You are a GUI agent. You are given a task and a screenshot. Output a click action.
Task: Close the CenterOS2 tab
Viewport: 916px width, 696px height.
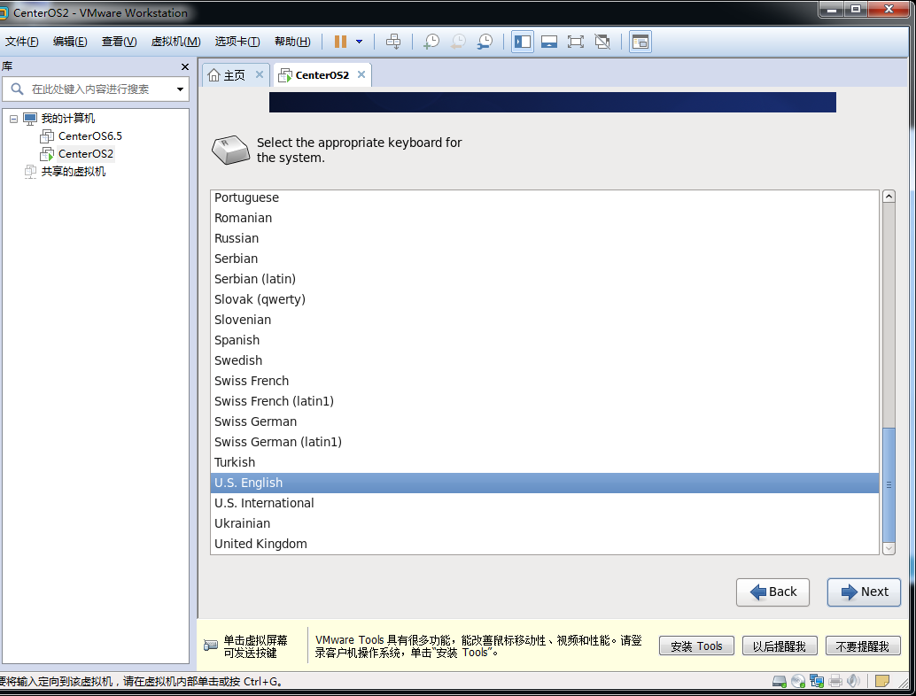(361, 74)
